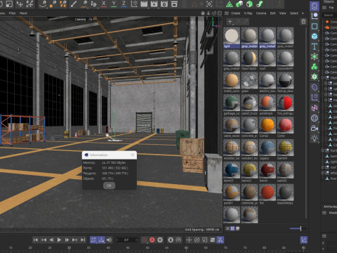Switch material manager to list view
The image size is (337, 253).
[227, 228]
